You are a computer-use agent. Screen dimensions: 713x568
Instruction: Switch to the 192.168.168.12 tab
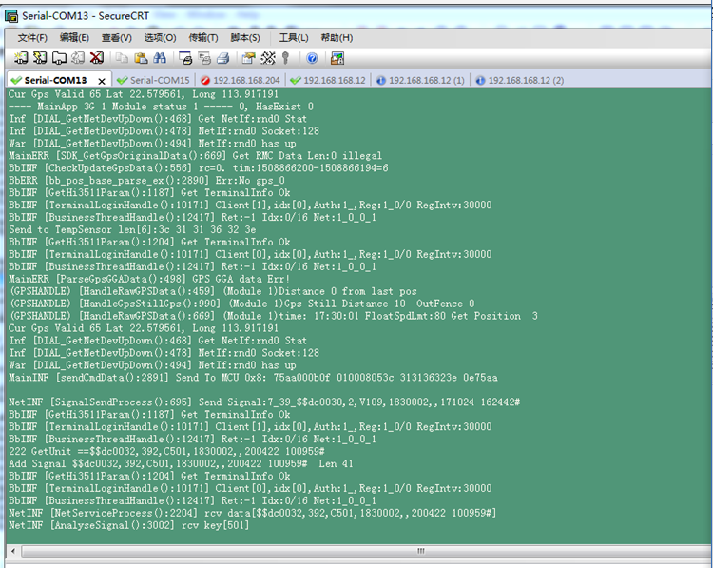pyautogui.click(x=328, y=80)
